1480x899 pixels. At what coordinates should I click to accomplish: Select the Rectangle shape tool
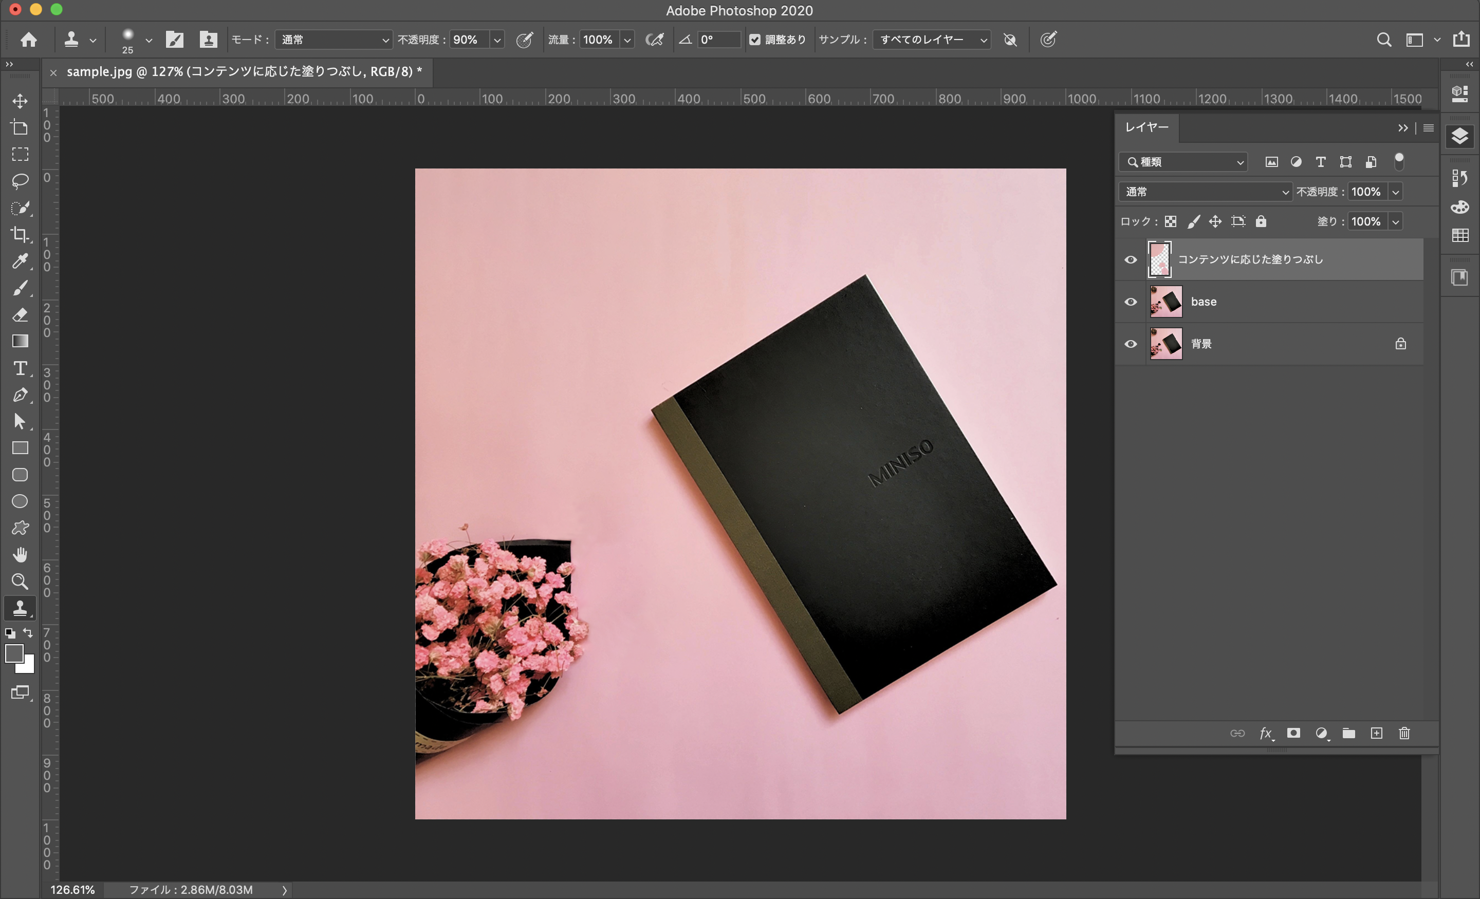[20, 448]
